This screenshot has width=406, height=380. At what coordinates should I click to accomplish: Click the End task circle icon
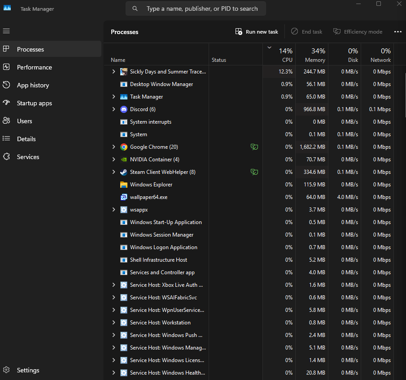coord(294,31)
